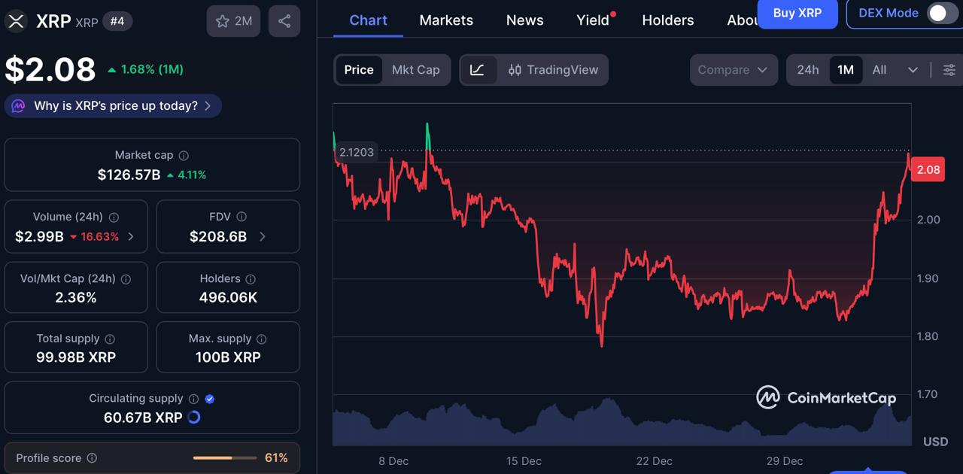
Task: Click the Profile score progress bar
Action: tap(224, 457)
